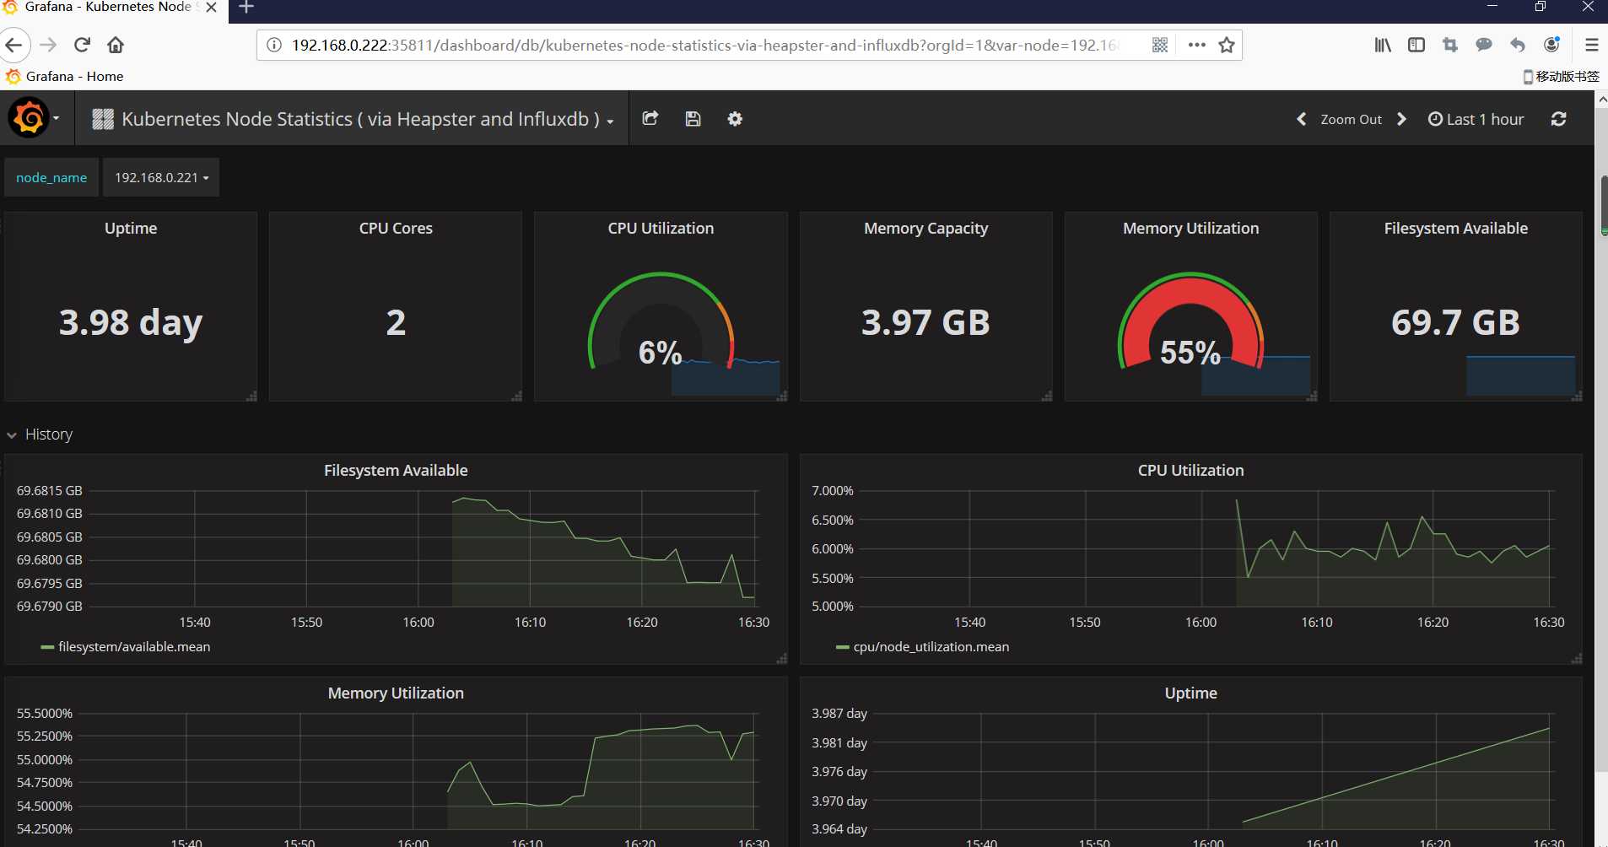Click the Filesystem Available graph panel title
Screen dimensions: 1608x847
(396, 471)
